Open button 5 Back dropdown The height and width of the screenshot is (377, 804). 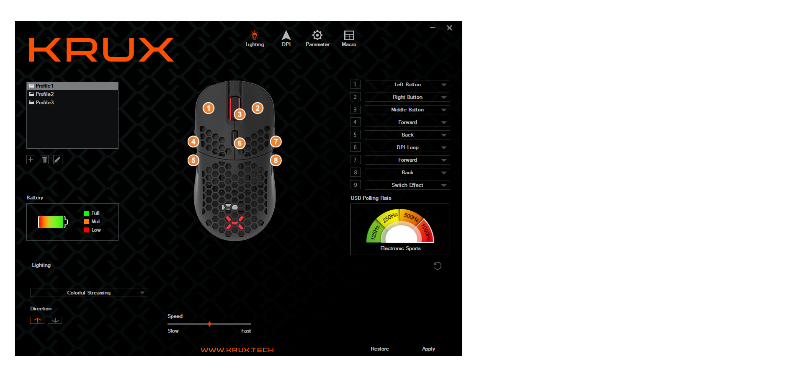click(x=407, y=135)
